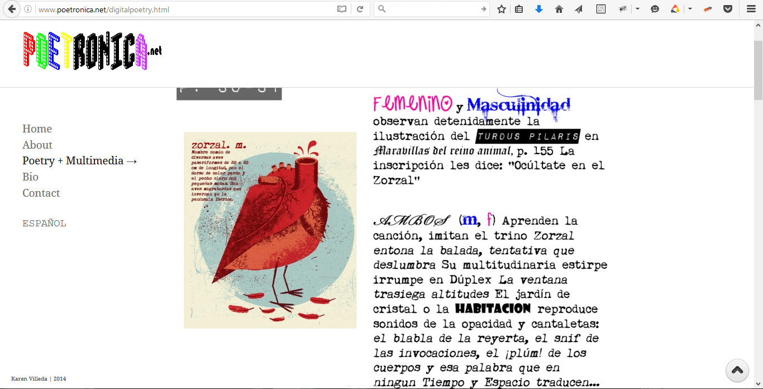Toggle reader view icon
This screenshot has height=389, width=763.
342,10
